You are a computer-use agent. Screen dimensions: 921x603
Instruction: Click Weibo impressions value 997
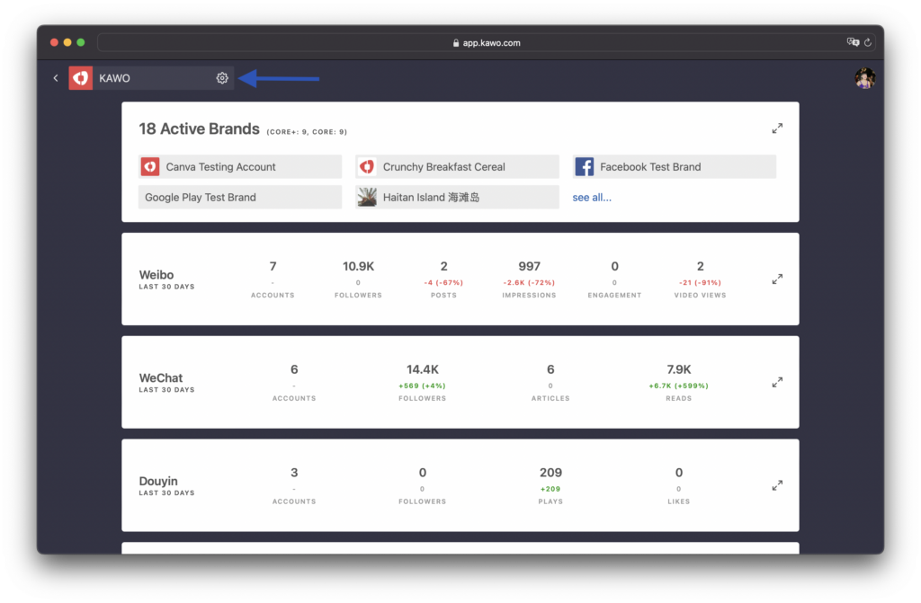click(x=529, y=267)
